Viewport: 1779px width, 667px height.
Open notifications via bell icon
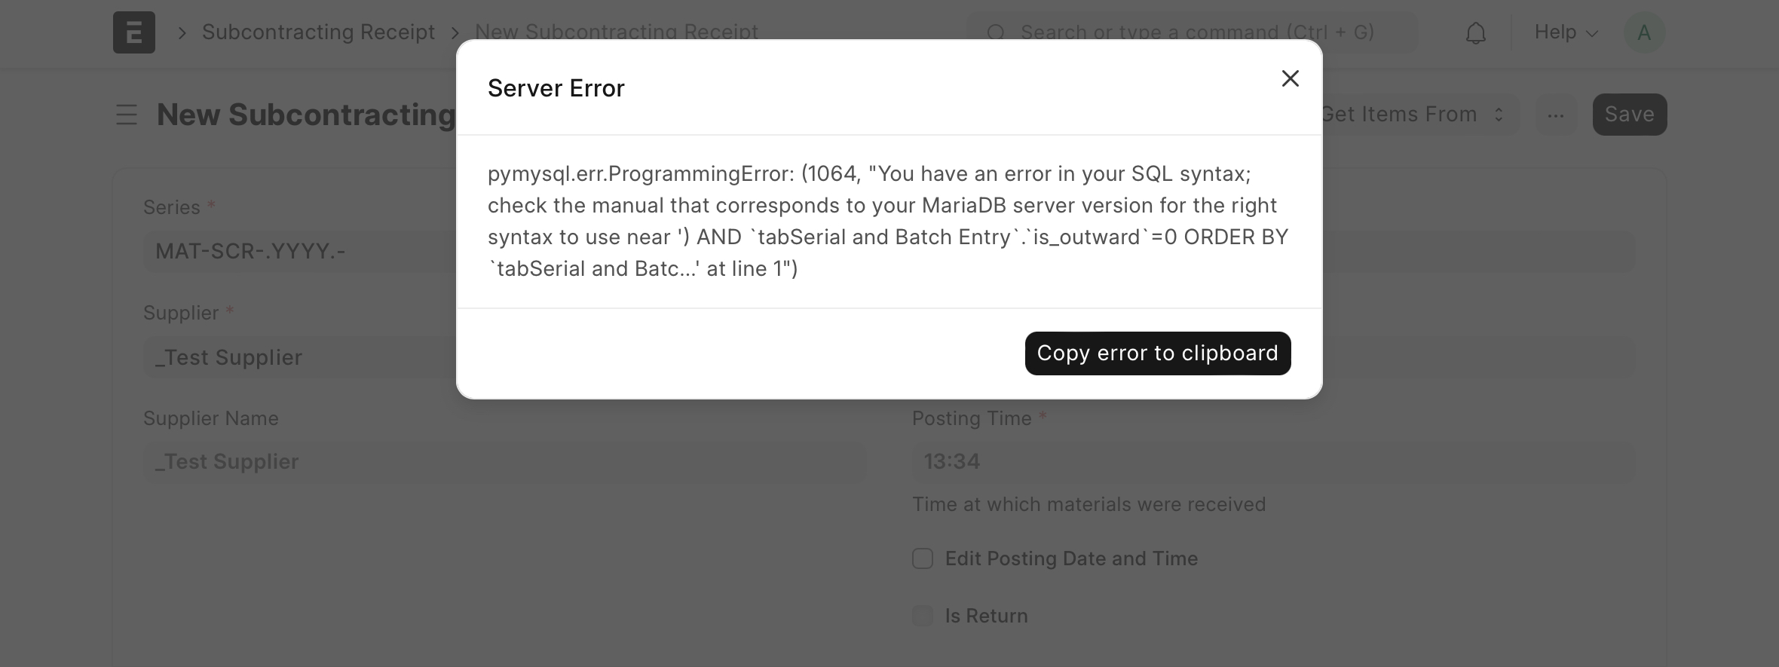click(x=1475, y=32)
